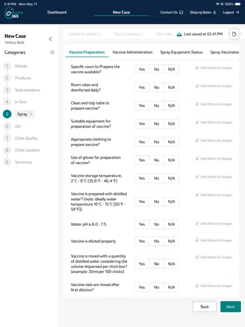The height and width of the screenshot is (327, 245).
Task: Open the document icon beside Last saved
Action: point(234,34)
